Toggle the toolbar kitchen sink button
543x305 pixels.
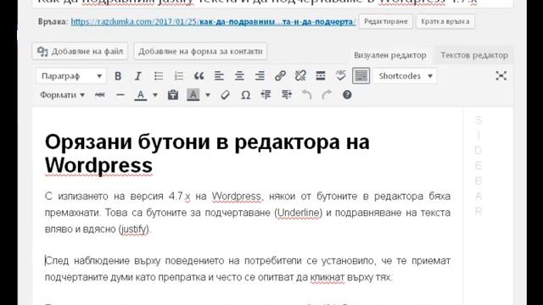(x=361, y=76)
